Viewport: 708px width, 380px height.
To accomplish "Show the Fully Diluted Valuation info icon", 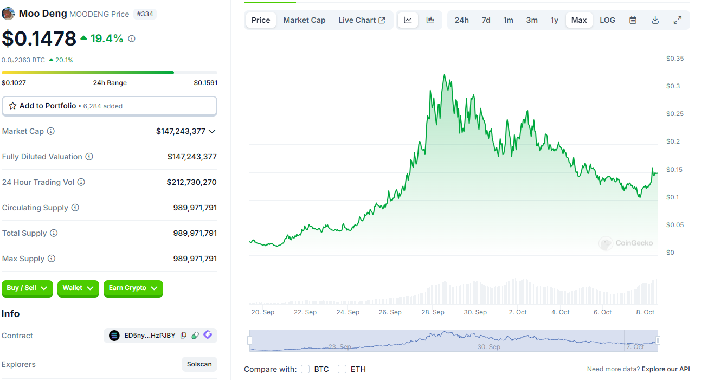I will click(x=89, y=157).
